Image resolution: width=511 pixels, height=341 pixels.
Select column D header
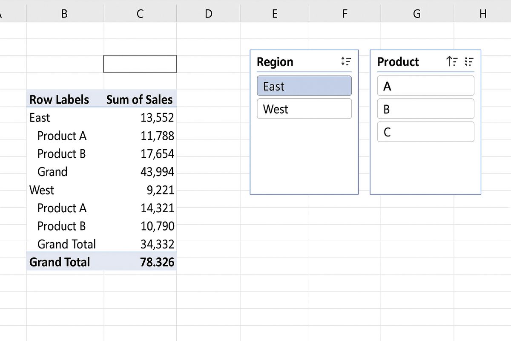(208, 14)
